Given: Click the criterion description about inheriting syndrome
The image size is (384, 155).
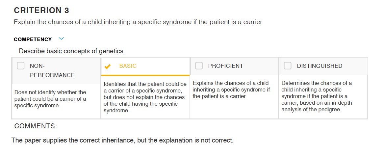Looking at the screenshot, I should pos(139,22).
